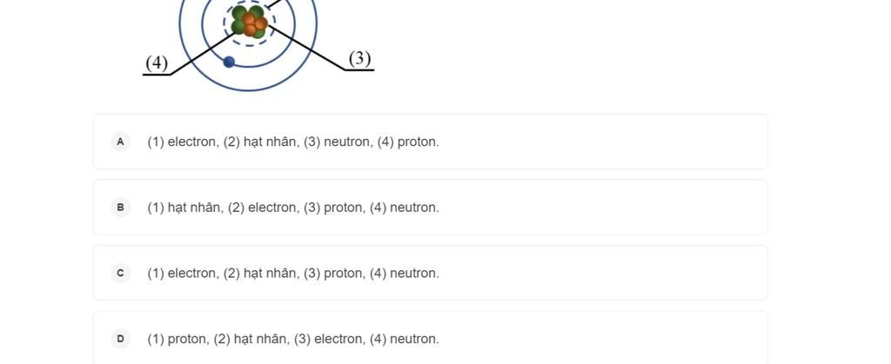Viewport: 891px width, 364px height.
Task: Pick answer text starting '(1) proton, (2) hạt nhân'
Action: coord(293,339)
